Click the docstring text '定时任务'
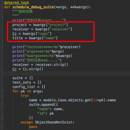130x130 pixels. click(26, 12)
